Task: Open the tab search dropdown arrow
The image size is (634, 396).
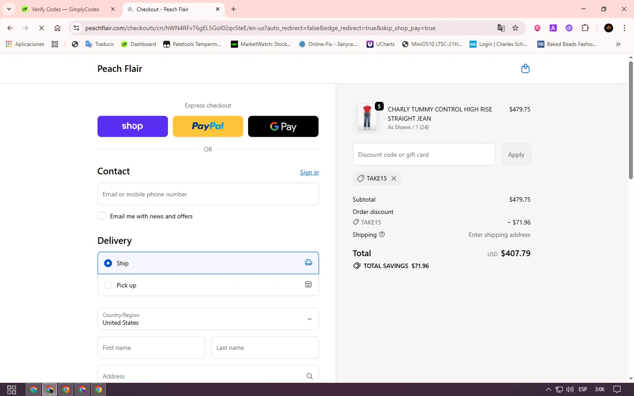Action: (9, 9)
